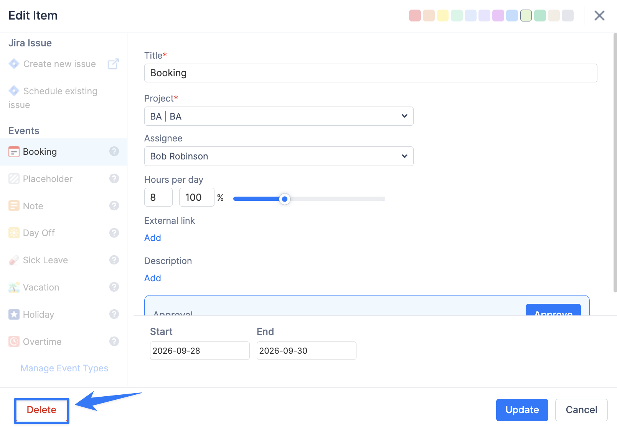
Task: Select the Booking event type
Action: 63,152
